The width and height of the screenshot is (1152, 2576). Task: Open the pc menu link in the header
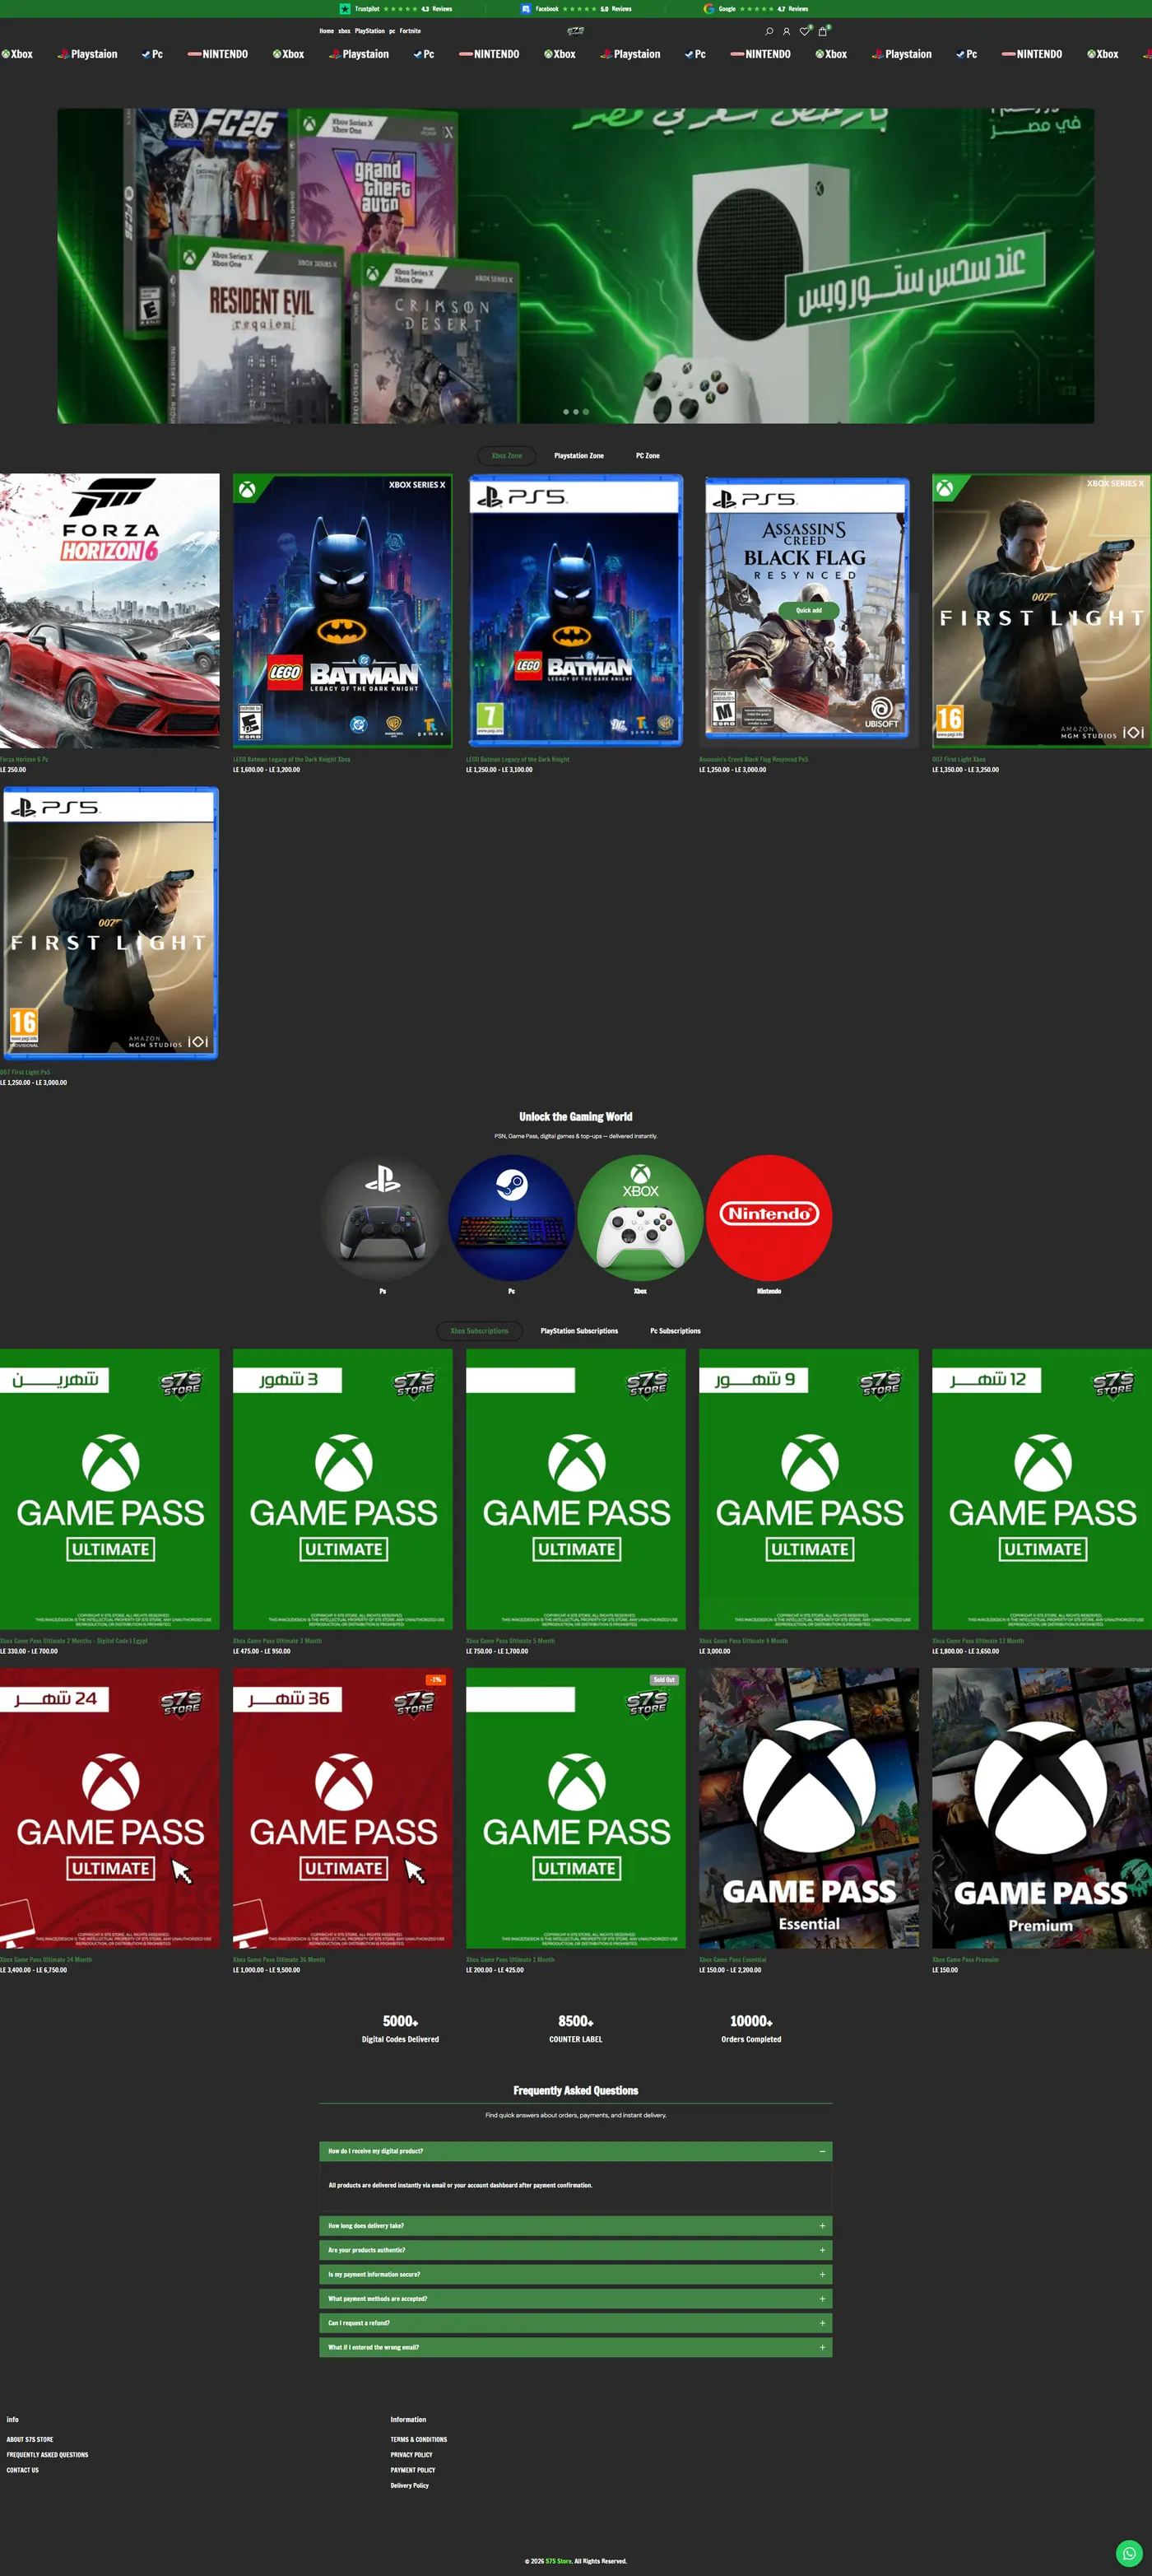[393, 31]
